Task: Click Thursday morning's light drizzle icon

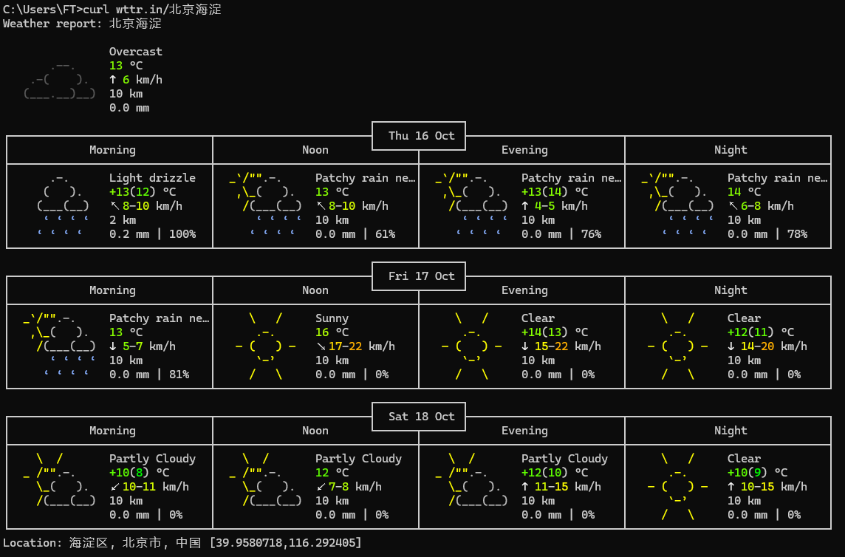Action: pos(64,206)
